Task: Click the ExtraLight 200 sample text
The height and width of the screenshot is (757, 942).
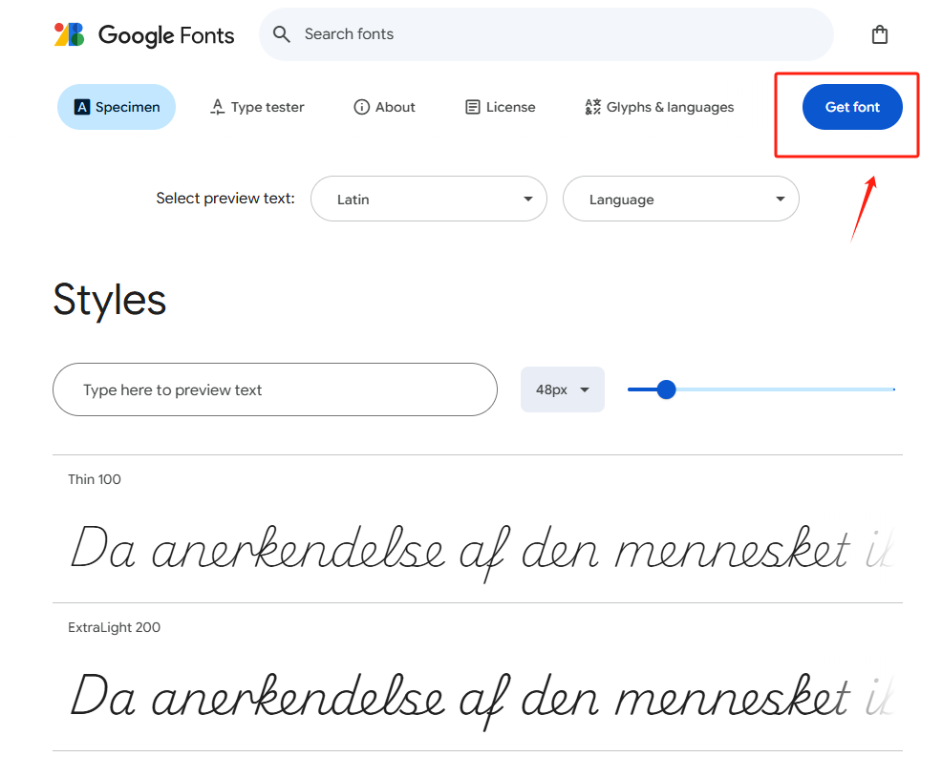Action: click(459, 697)
